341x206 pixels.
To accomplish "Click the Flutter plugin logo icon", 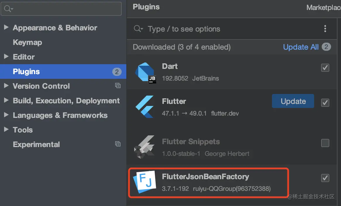I will 145,107.
